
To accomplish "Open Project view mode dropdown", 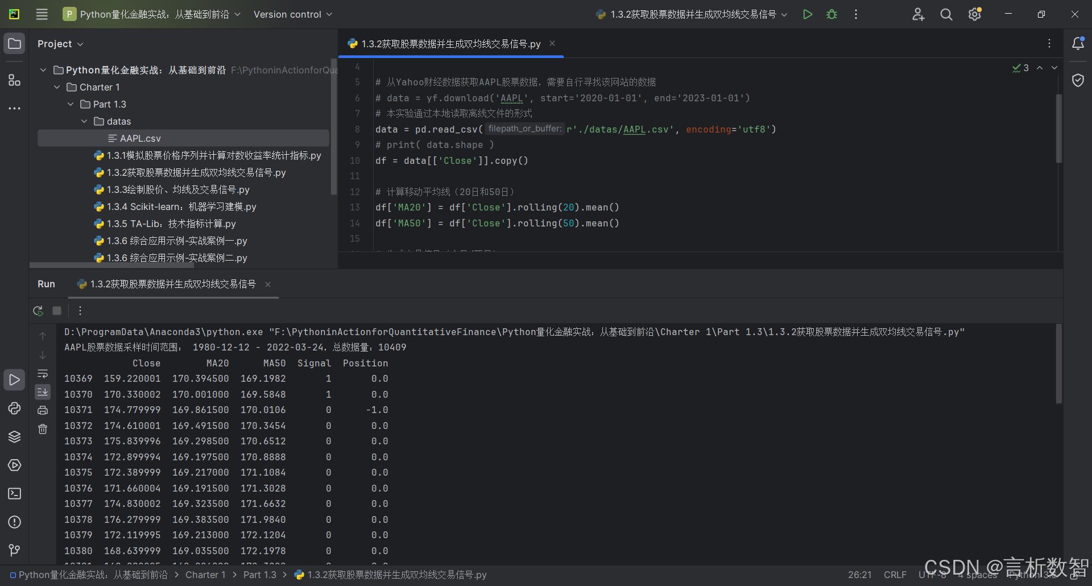I will tap(60, 44).
